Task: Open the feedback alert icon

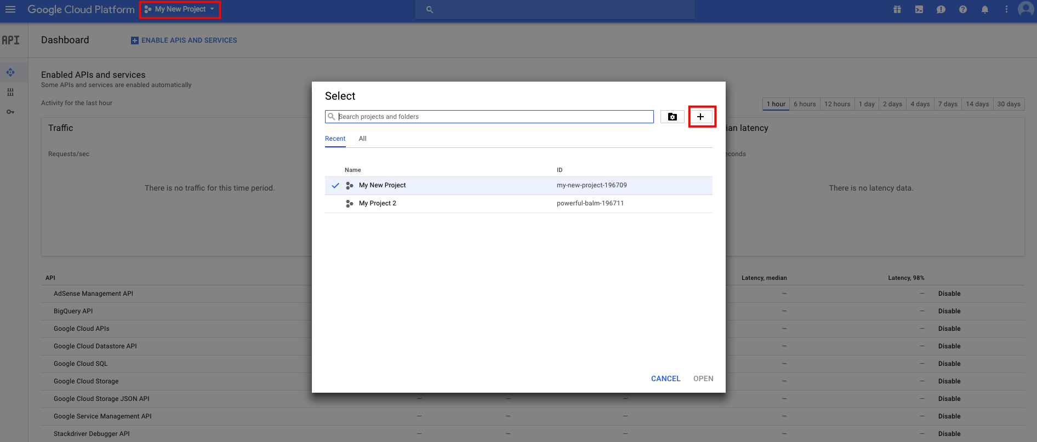Action: (941, 9)
